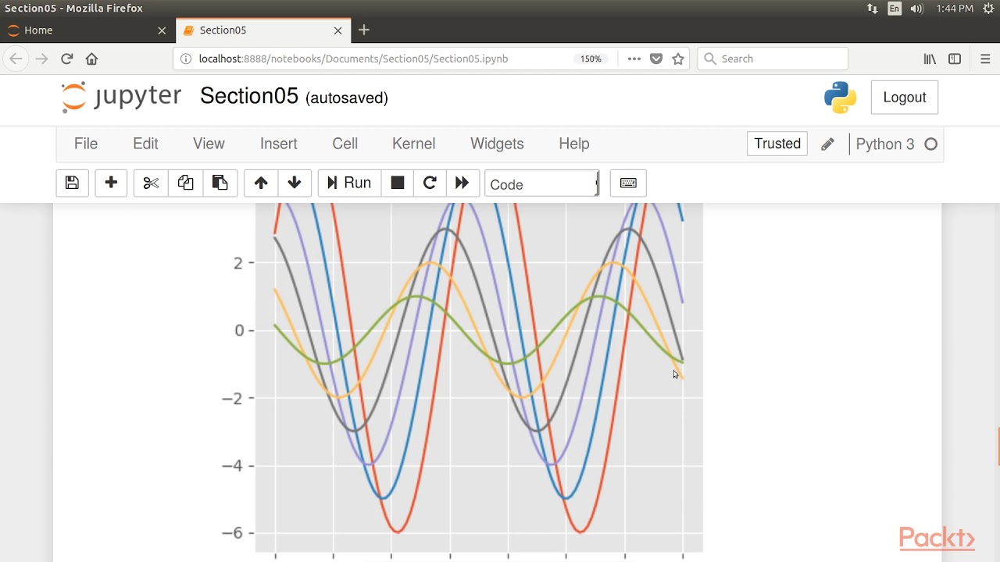Restart kernel and run all cells

click(462, 183)
